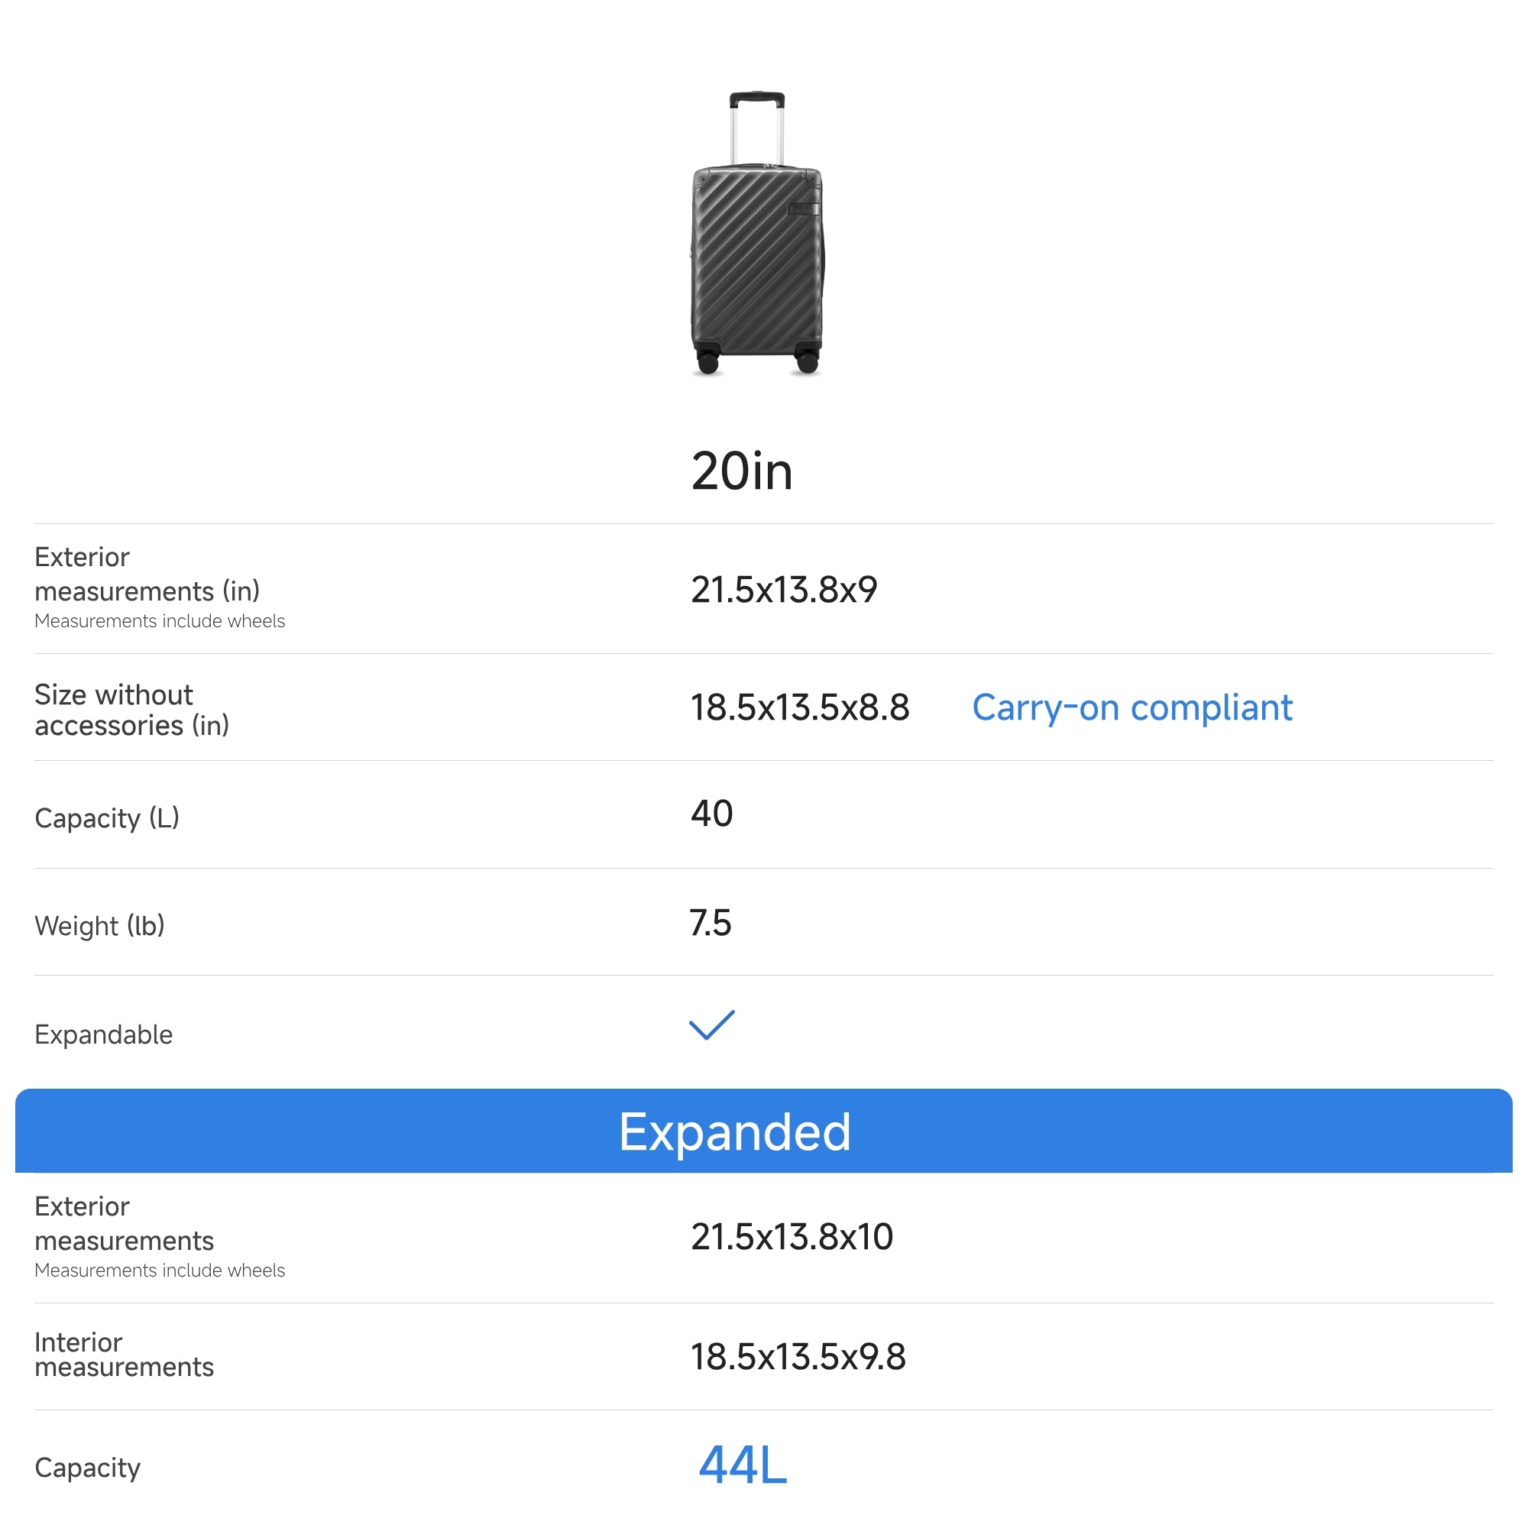Click the 18.5x13.5x9.8 interior value

797,1356
